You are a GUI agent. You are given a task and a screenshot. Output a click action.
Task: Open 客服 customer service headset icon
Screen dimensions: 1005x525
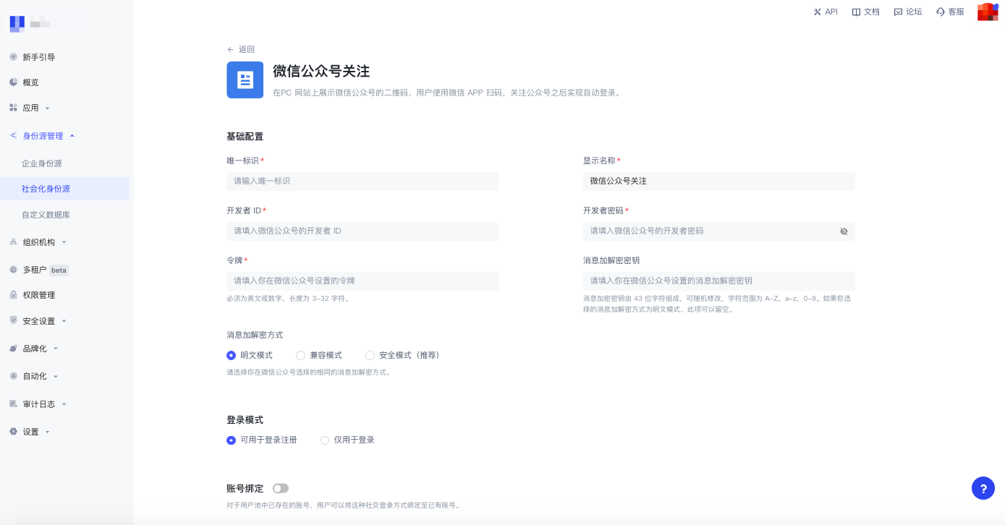point(940,12)
